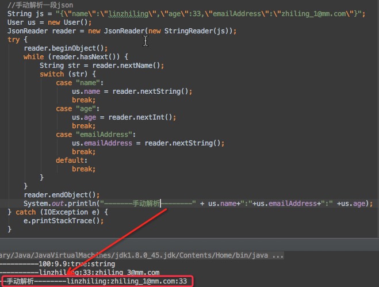The image size is (379, 287).
Task: Click the 'default:' label
Action: (x=71, y=160)
